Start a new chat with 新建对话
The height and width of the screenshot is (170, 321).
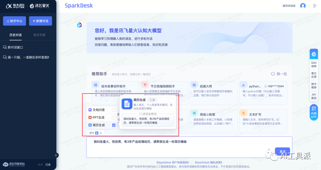click(40, 21)
